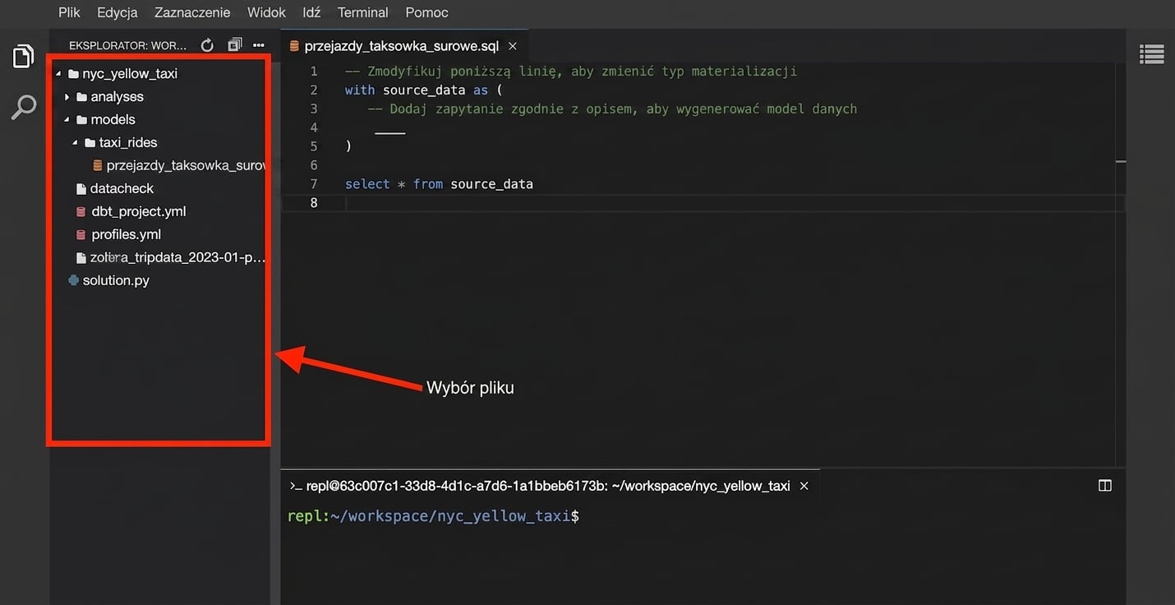The image size is (1175, 605).
Task: Select the repl terminal tab
Action: 550,486
